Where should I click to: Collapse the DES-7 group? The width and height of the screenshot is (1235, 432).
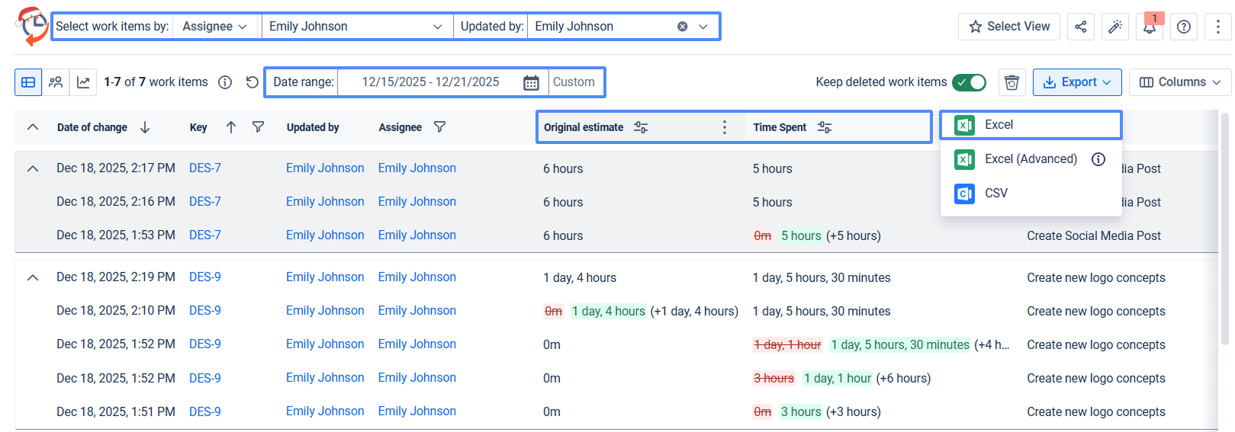(x=33, y=168)
